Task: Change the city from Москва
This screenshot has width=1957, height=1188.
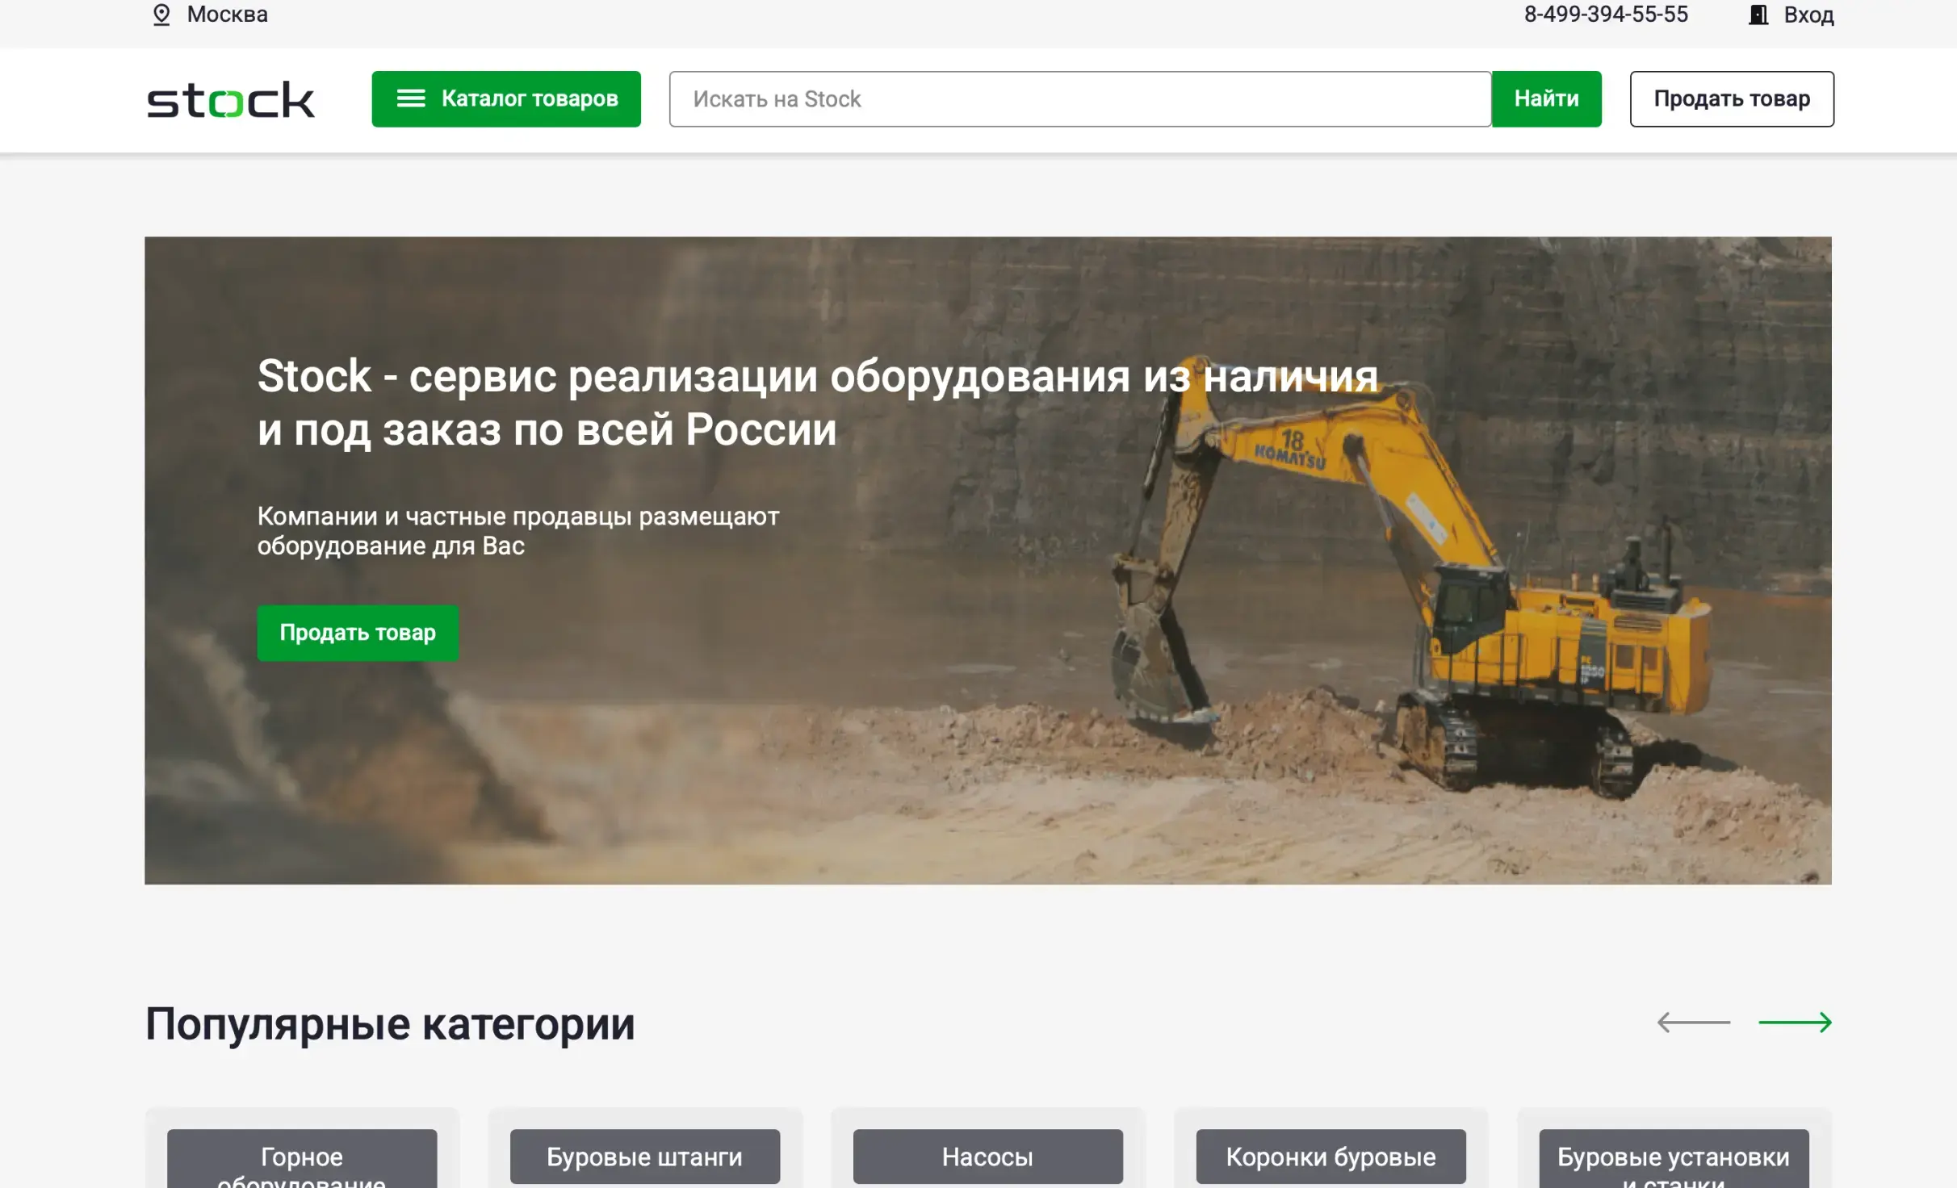Action: [227, 14]
